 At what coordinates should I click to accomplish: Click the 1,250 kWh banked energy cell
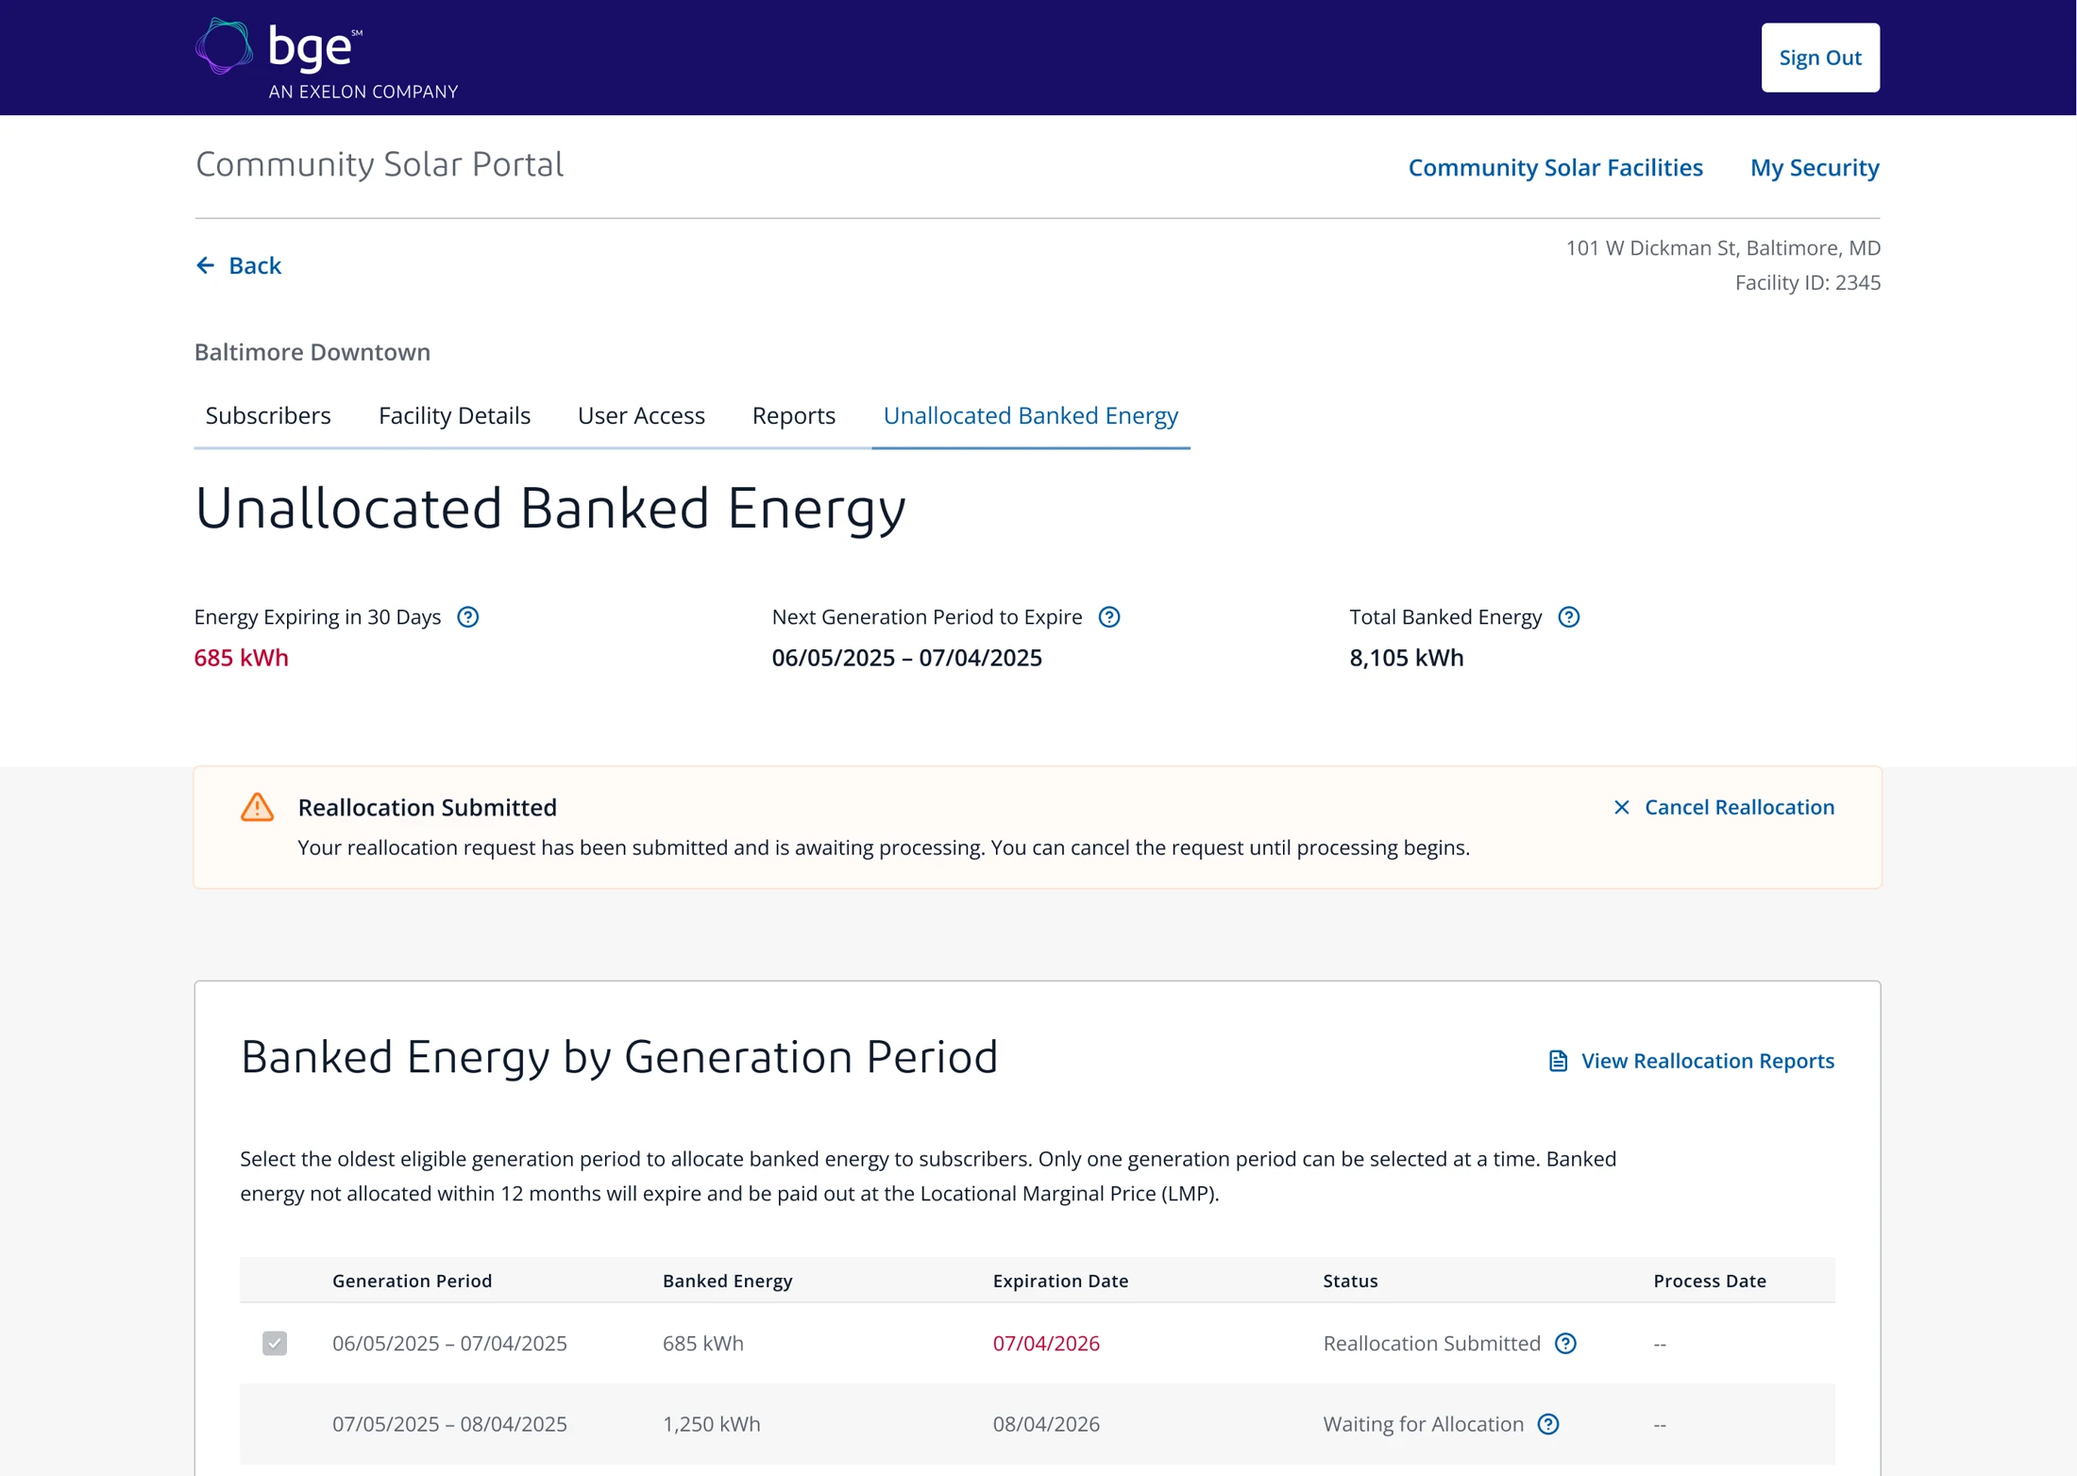[711, 1424]
